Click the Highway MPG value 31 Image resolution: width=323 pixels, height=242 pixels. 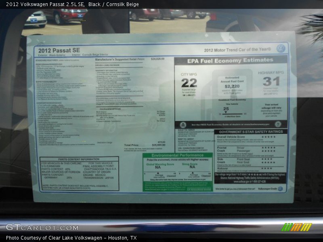(x=271, y=81)
